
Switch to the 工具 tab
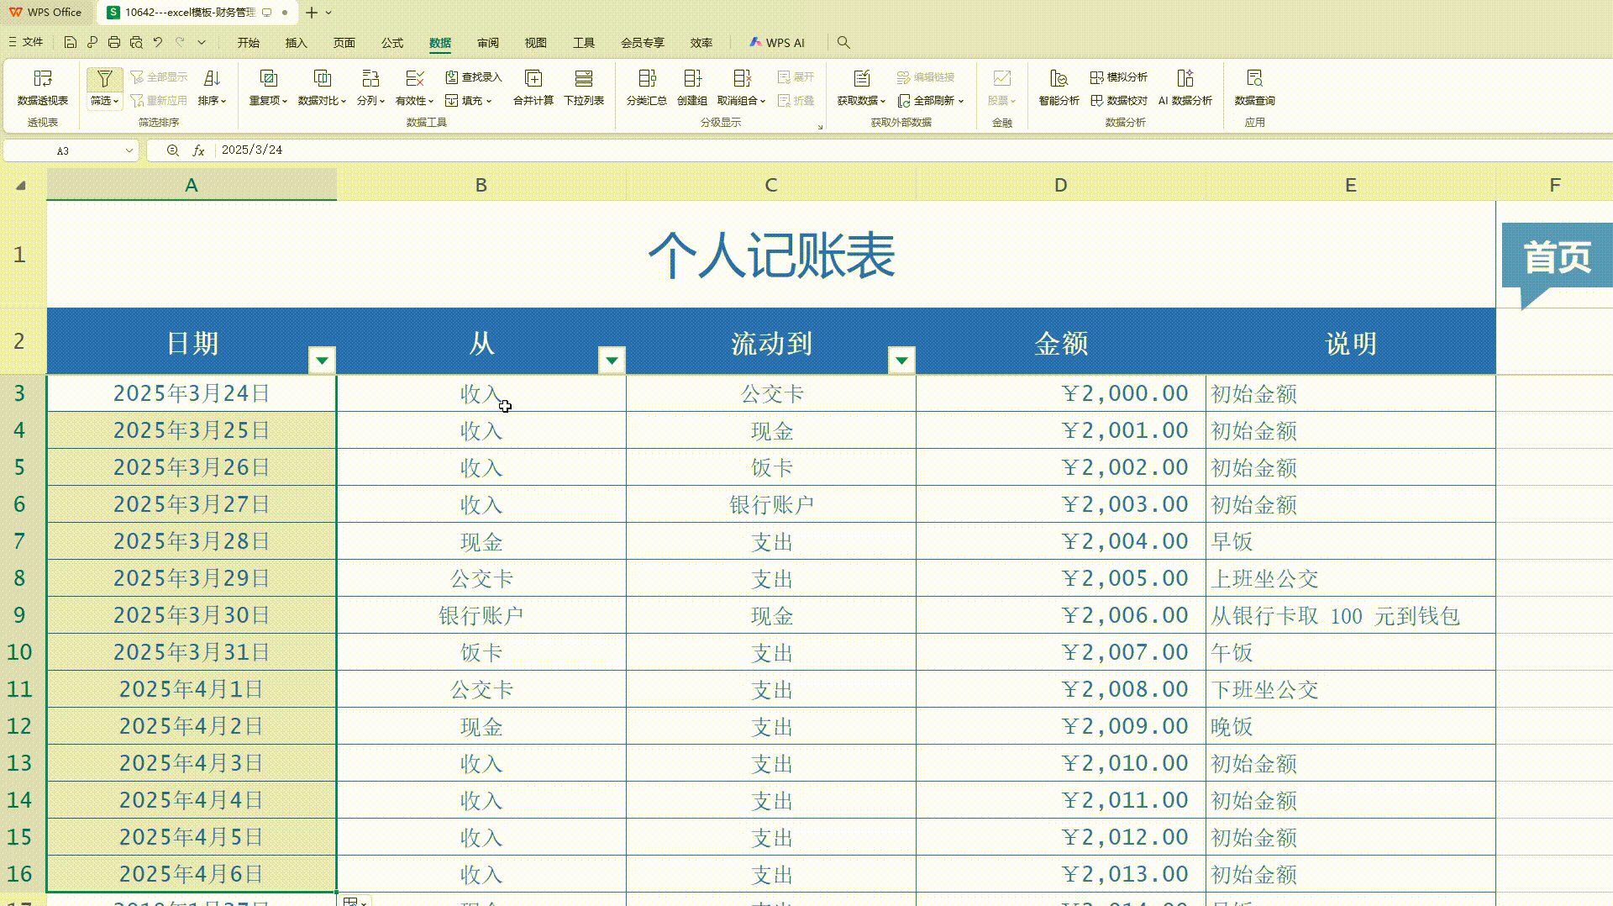pyautogui.click(x=583, y=43)
